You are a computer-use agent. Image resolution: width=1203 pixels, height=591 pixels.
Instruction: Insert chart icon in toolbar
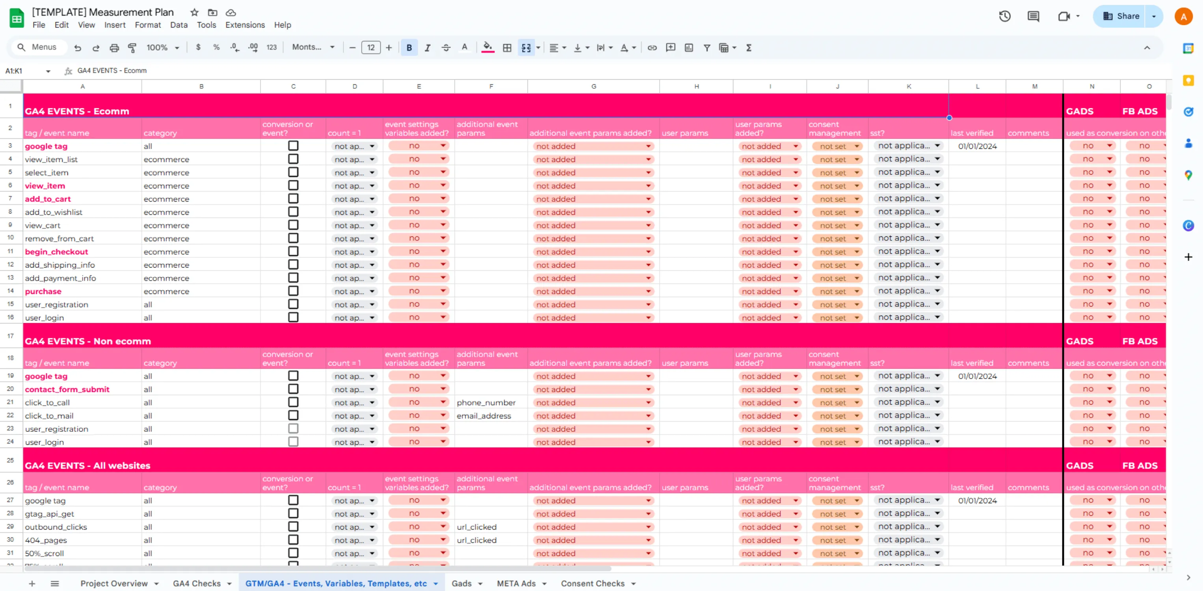point(689,48)
